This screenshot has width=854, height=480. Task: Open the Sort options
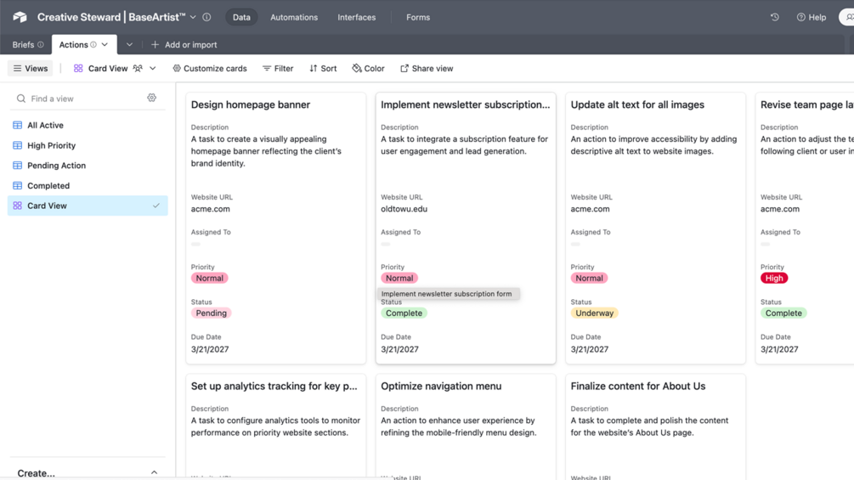[x=323, y=68]
